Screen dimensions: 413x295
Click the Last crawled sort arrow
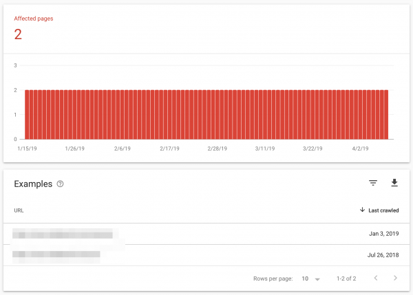point(363,209)
